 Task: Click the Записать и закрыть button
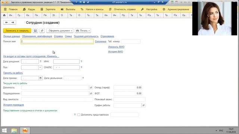[x=17, y=31]
